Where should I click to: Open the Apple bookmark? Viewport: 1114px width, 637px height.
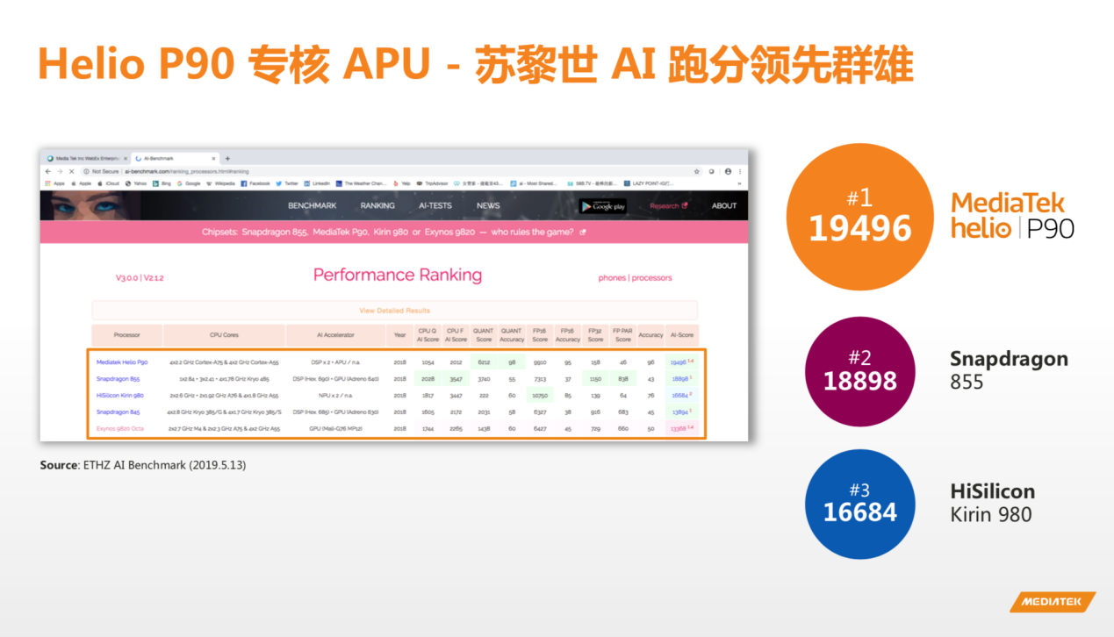click(81, 183)
